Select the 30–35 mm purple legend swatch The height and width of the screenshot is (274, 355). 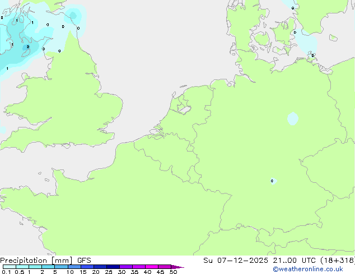click(126, 267)
